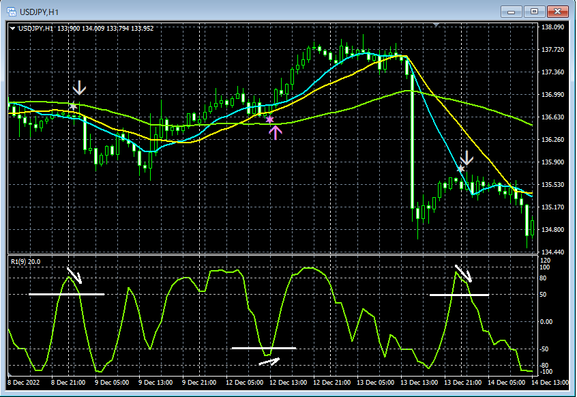Maximize the USDJPY,H1 chart window
Image resolution: width=577 pixels, height=397 pixels.
(x=534, y=12)
